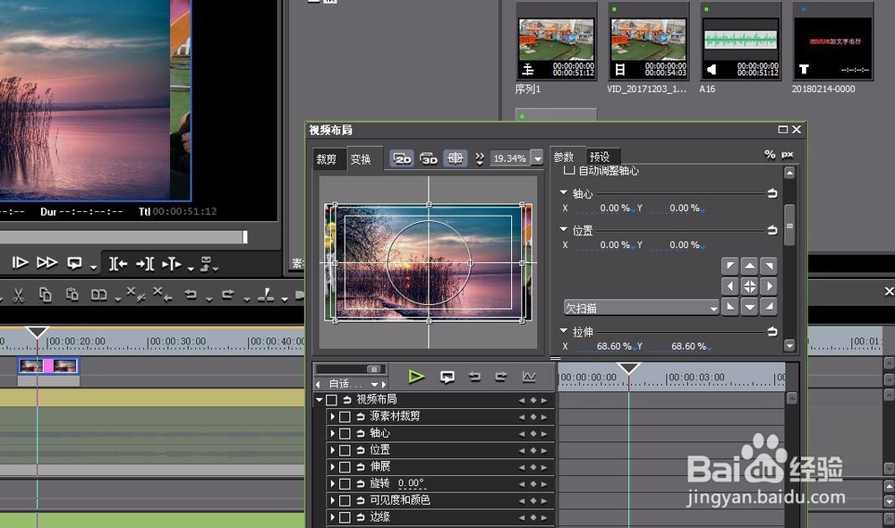Switch to the 参数 tab
This screenshot has height=528, width=895.
click(563, 157)
